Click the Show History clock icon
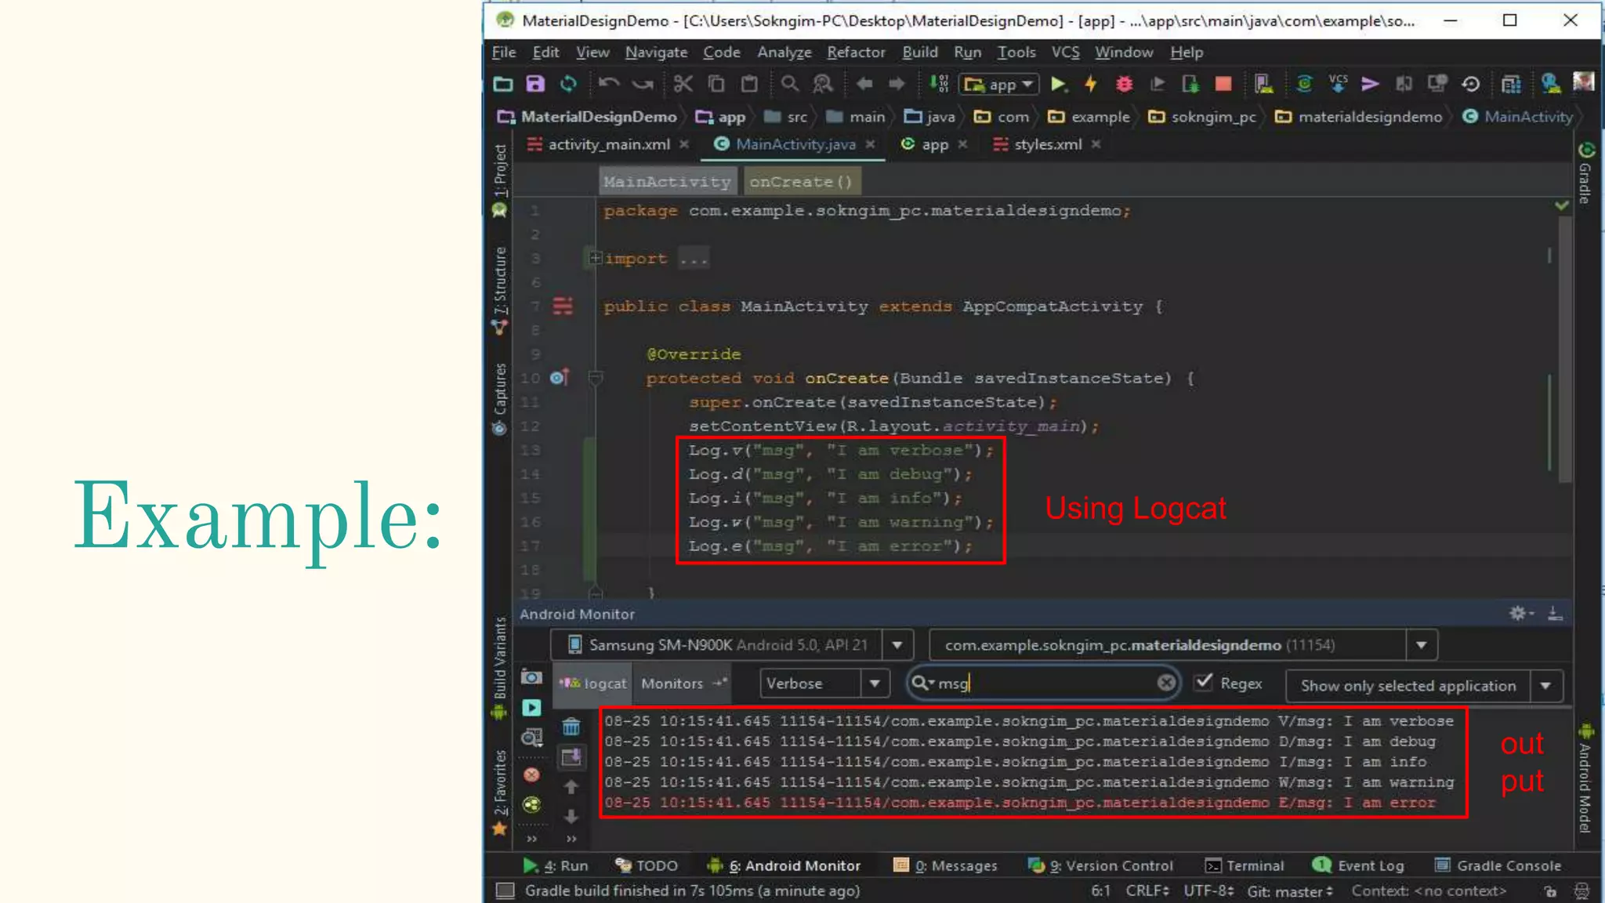Viewport: 1605px width, 903px height. tap(1470, 84)
